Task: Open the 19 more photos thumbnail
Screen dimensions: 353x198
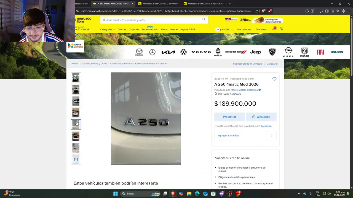Action: (76, 159)
